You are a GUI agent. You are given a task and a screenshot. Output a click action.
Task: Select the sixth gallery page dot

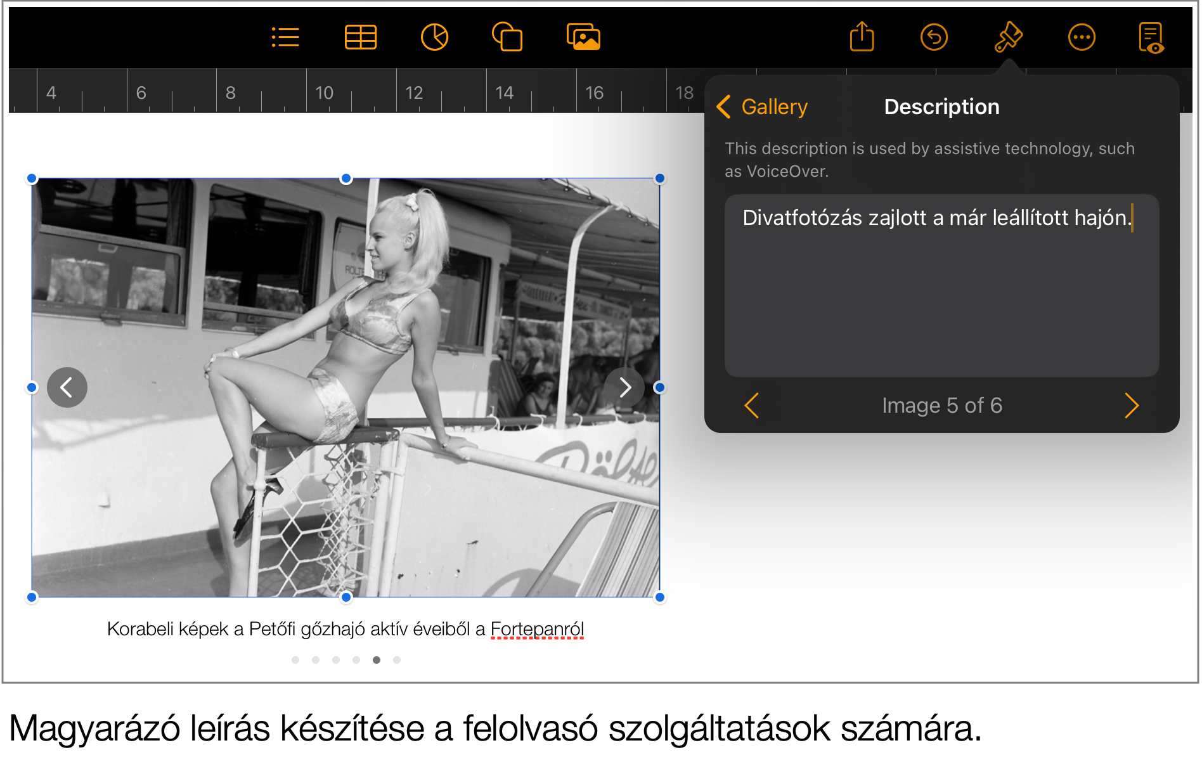click(397, 660)
